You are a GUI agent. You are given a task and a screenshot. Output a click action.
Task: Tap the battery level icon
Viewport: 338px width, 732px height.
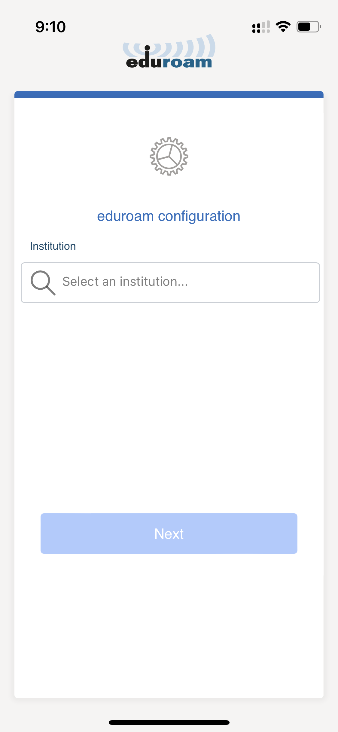tap(308, 27)
